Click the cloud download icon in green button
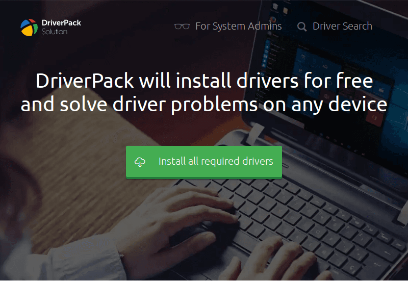Screen dimensions: 408x306 pos(140,162)
